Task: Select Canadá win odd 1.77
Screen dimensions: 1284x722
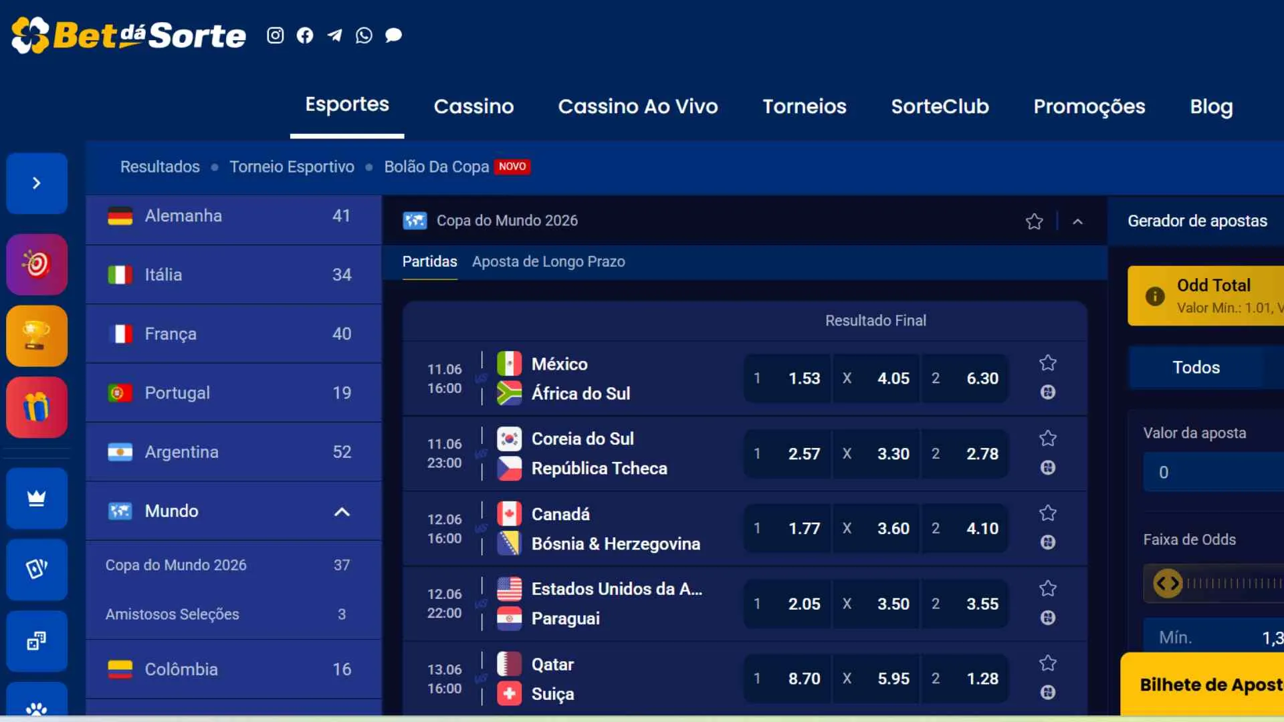Action: pos(787,529)
